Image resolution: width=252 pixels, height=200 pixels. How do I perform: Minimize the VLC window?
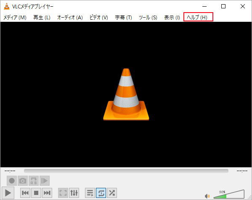tap(204, 6)
